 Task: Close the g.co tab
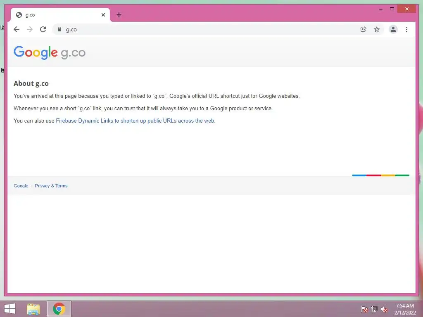103,15
